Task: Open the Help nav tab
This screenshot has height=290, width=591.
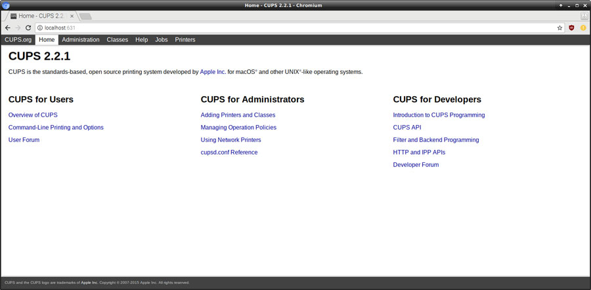Action: pos(141,40)
